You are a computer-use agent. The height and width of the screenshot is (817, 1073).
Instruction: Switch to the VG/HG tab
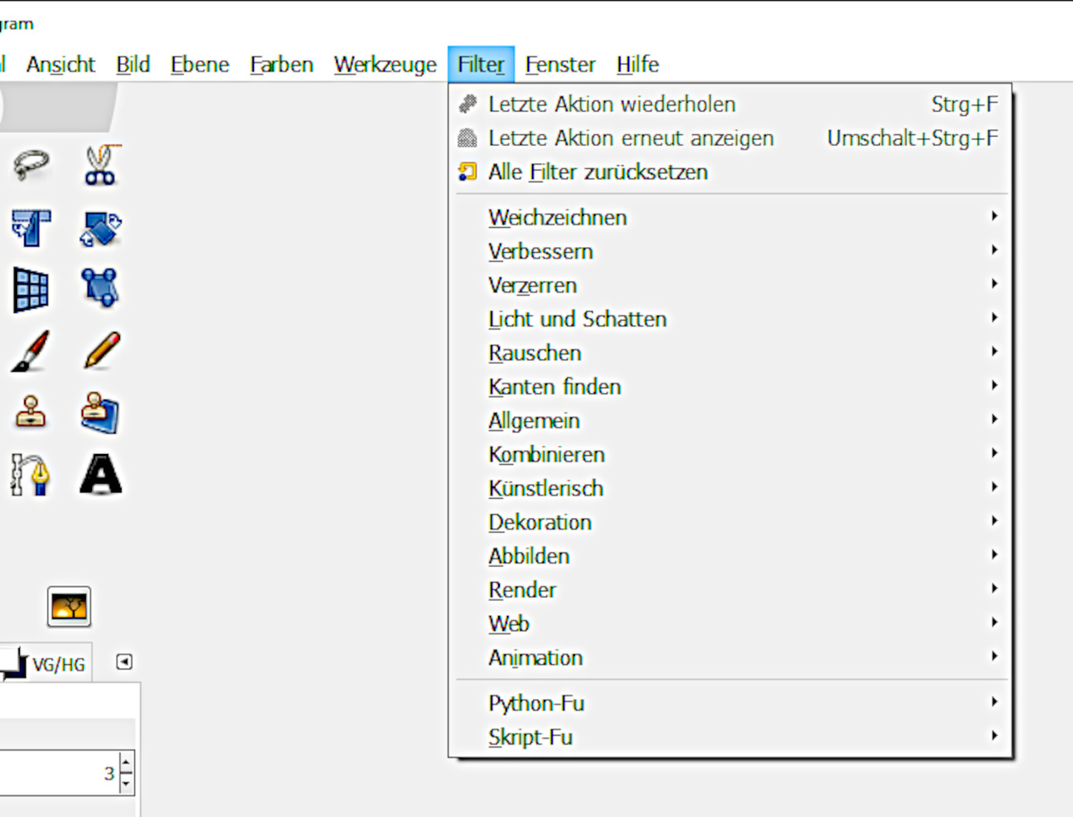[x=58, y=664]
